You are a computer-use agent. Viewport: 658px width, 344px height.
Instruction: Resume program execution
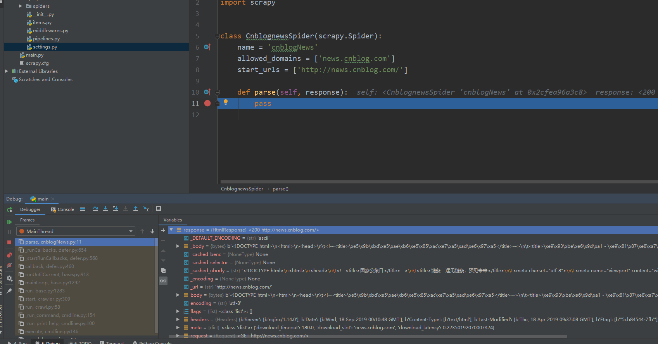tap(9, 222)
